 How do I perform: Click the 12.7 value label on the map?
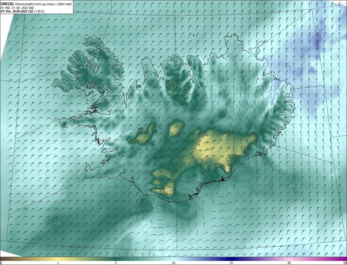point(319,38)
